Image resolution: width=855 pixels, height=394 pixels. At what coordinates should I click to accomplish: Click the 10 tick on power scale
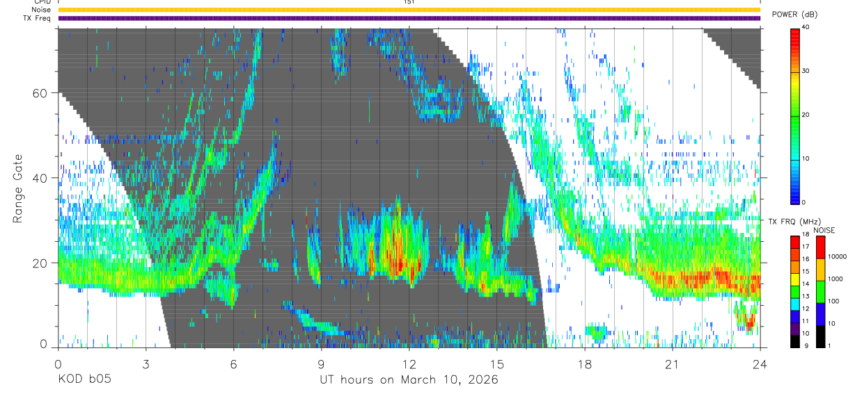(806, 158)
